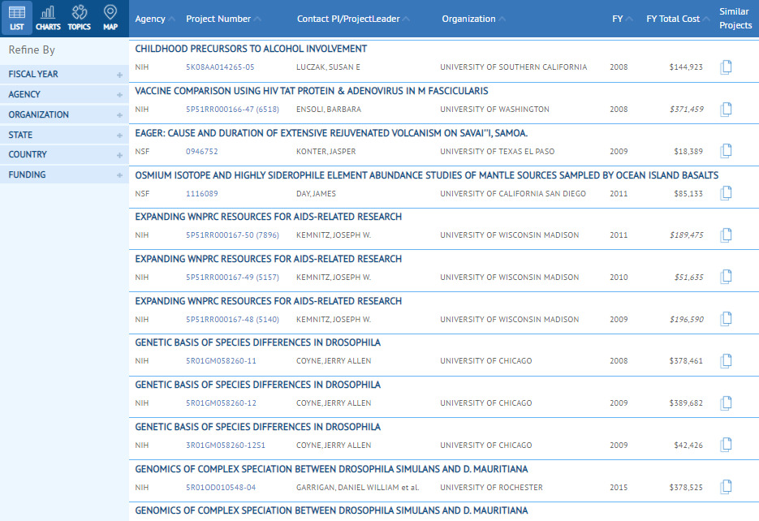Open Genetic Basis of Species Differences title costing $42,426
This screenshot has height=521, width=759.
(x=257, y=427)
